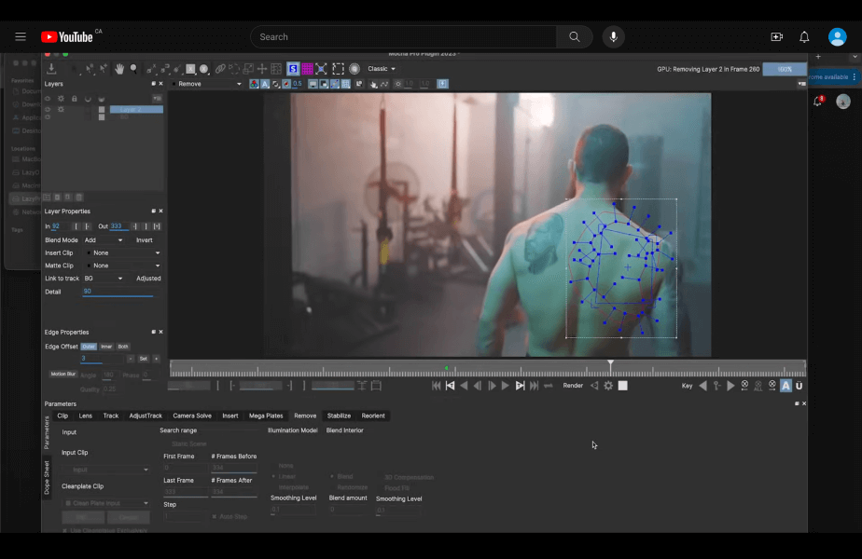Open the Matte Clip None dropdown
This screenshot has height=559, width=862.
pos(124,266)
